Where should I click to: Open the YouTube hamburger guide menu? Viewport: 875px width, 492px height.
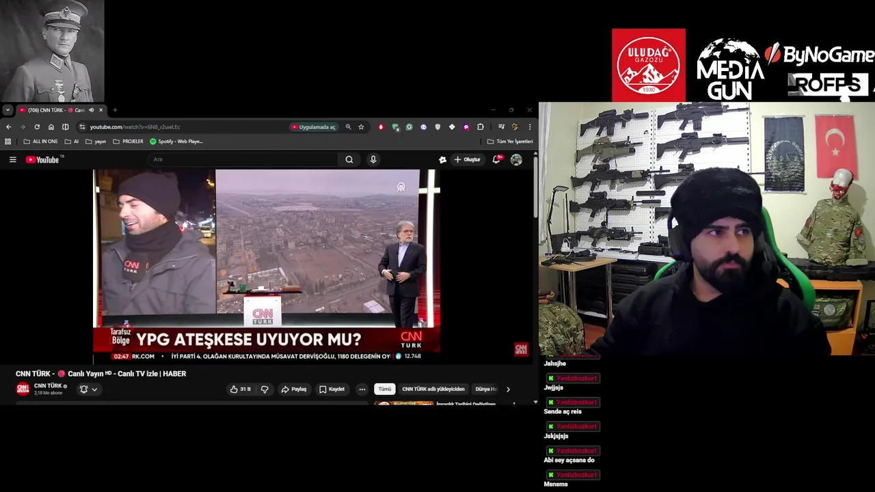coord(12,159)
